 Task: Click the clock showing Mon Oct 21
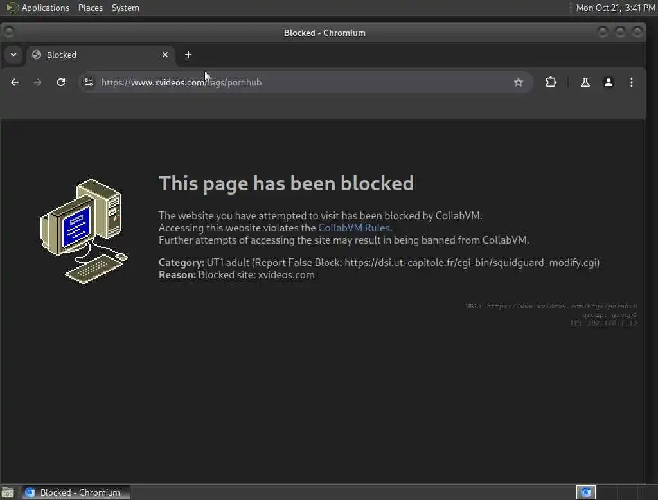(615, 8)
